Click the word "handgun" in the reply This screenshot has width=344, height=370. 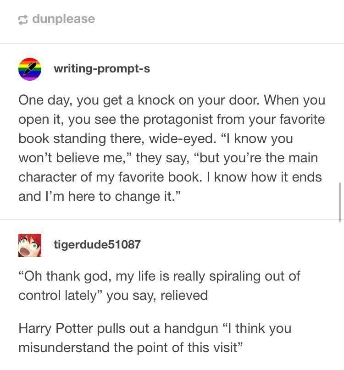(191, 329)
